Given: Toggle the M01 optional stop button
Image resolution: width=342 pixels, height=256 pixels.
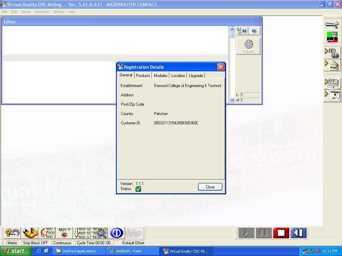Looking at the screenshot, I should (64, 233).
